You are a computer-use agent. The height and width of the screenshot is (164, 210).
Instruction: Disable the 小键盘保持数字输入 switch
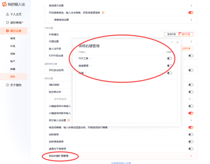pyautogui.click(x=191, y=113)
